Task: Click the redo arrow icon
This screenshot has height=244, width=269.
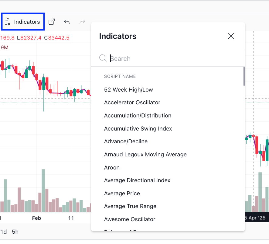Action: pos(82,22)
